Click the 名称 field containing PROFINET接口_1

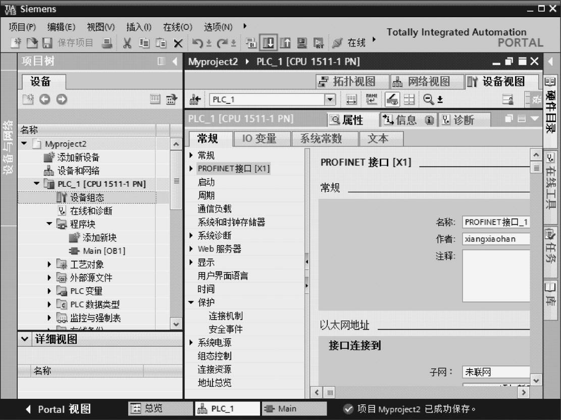tap(496, 222)
